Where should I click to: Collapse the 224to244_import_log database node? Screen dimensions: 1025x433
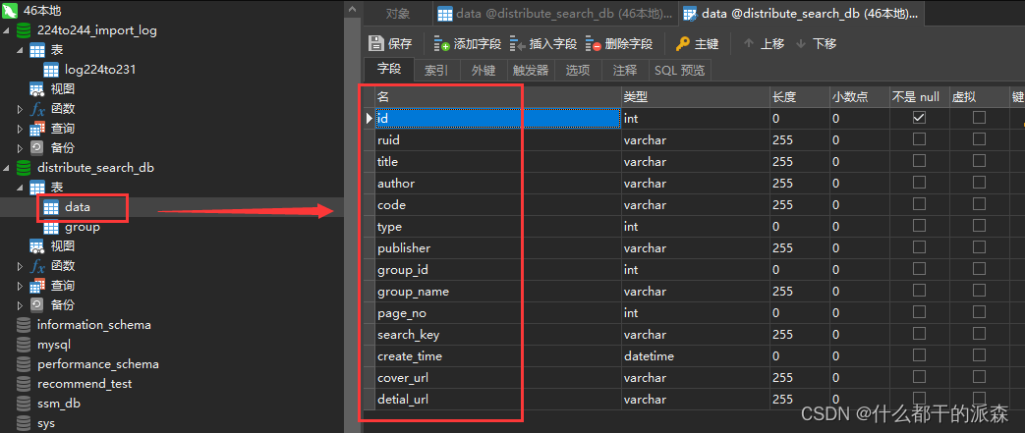[6, 30]
